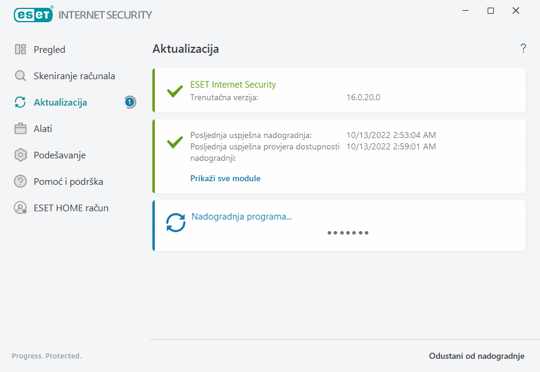Cancel update with Odustani od nadogradnje
The image size is (540, 372).
pyautogui.click(x=476, y=356)
